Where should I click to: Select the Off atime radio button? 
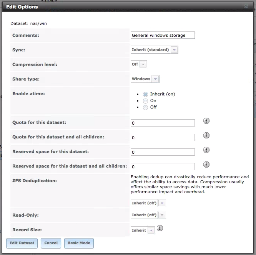pyautogui.click(x=145, y=107)
